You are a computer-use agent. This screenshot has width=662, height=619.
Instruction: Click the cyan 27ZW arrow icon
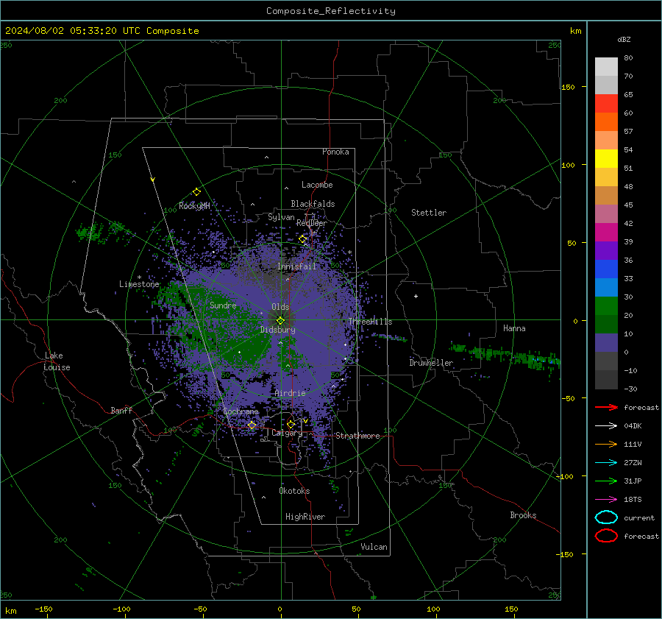(x=606, y=463)
